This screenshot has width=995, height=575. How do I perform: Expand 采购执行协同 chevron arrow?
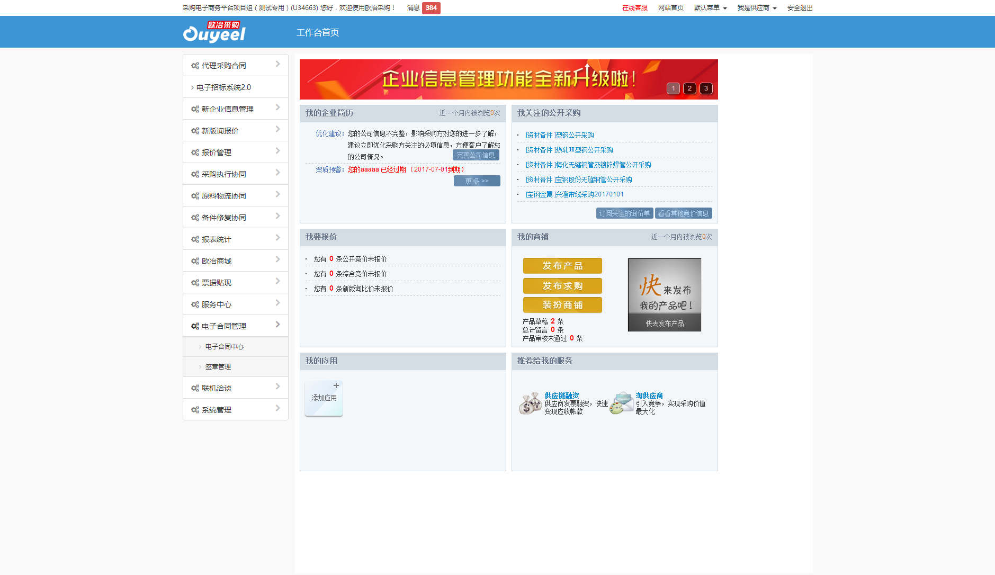tap(277, 173)
